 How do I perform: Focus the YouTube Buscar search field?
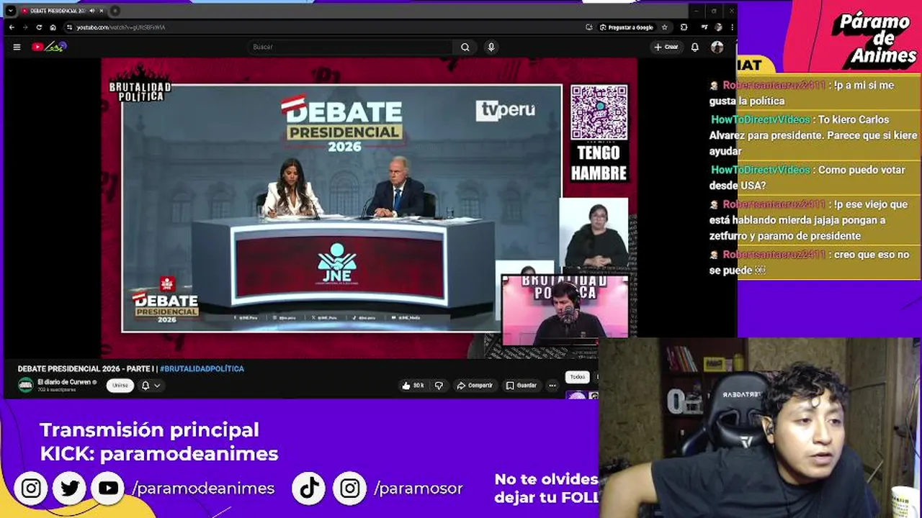pos(350,47)
